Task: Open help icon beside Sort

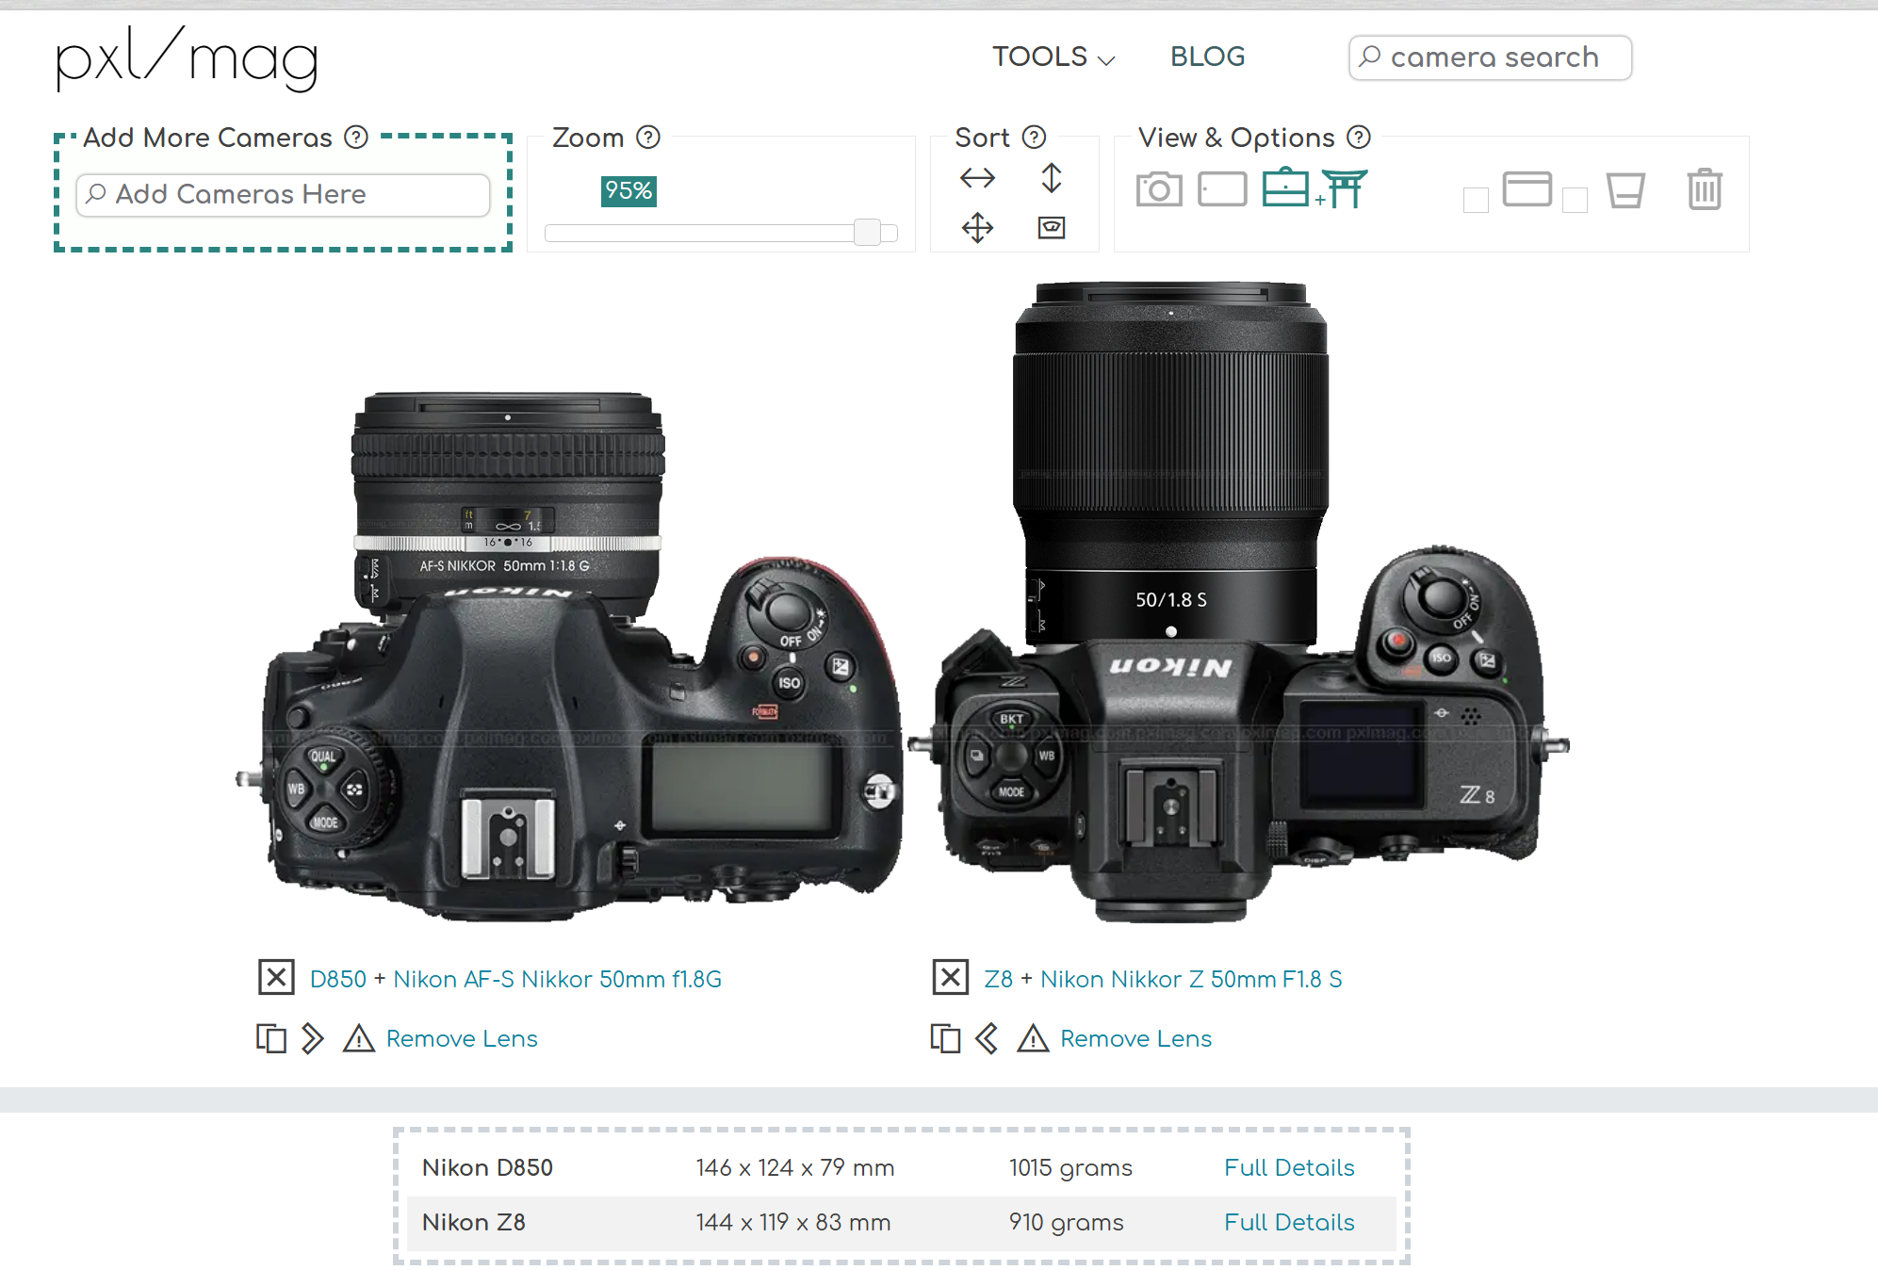Action: 1034,138
